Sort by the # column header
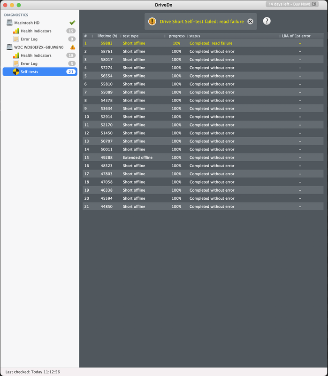The image size is (328, 376). click(87, 36)
